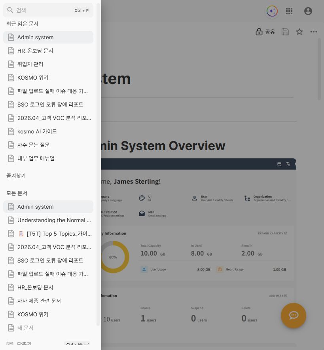Click the Remain 2.00 GB value
Image resolution: width=324 pixels, height=350 pixels.
click(252, 253)
